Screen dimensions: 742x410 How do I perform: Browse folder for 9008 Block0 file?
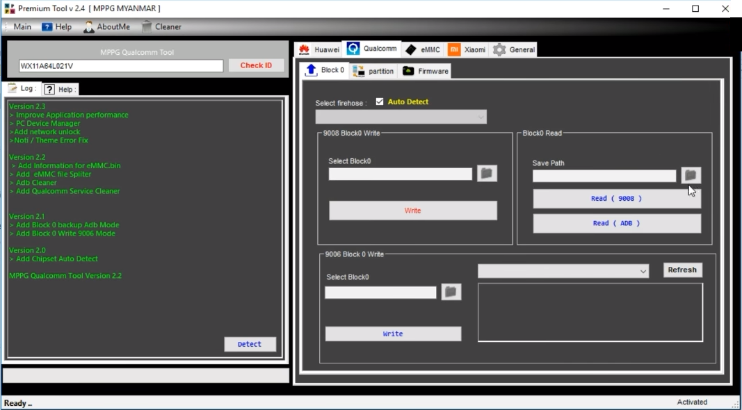click(x=487, y=174)
